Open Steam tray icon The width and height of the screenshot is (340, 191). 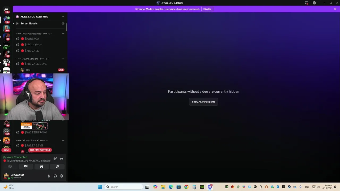point(289,187)
